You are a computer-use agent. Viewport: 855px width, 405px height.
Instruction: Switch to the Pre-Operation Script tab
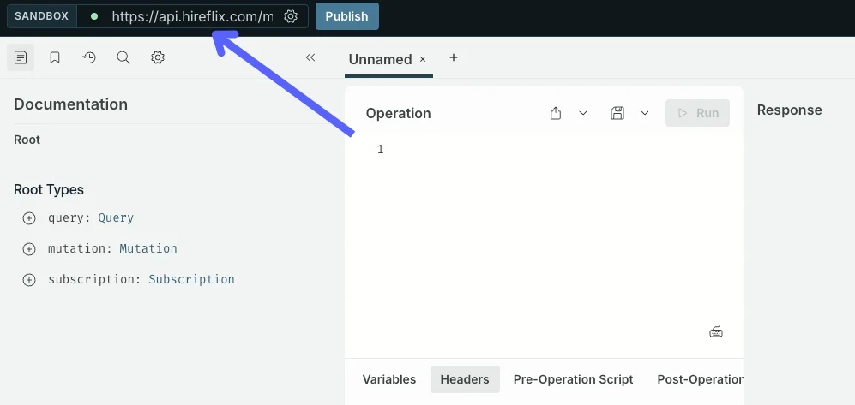573,379
